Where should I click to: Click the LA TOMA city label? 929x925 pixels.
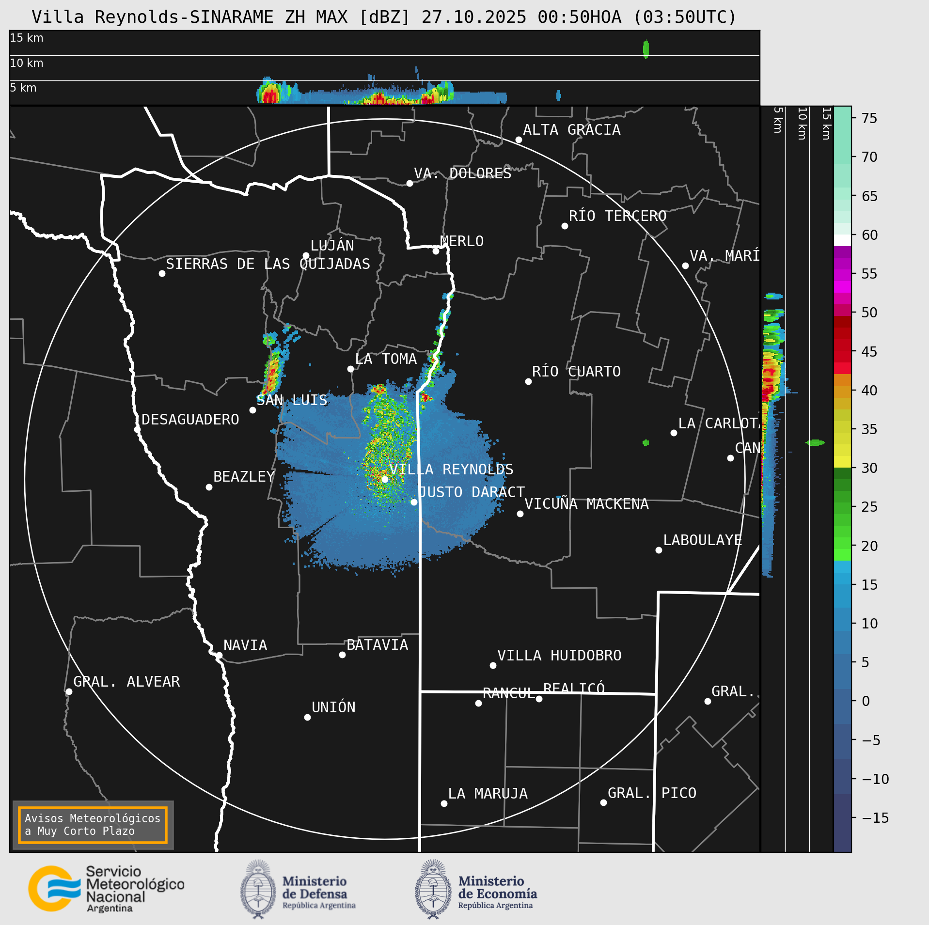(x=386, y=359)
